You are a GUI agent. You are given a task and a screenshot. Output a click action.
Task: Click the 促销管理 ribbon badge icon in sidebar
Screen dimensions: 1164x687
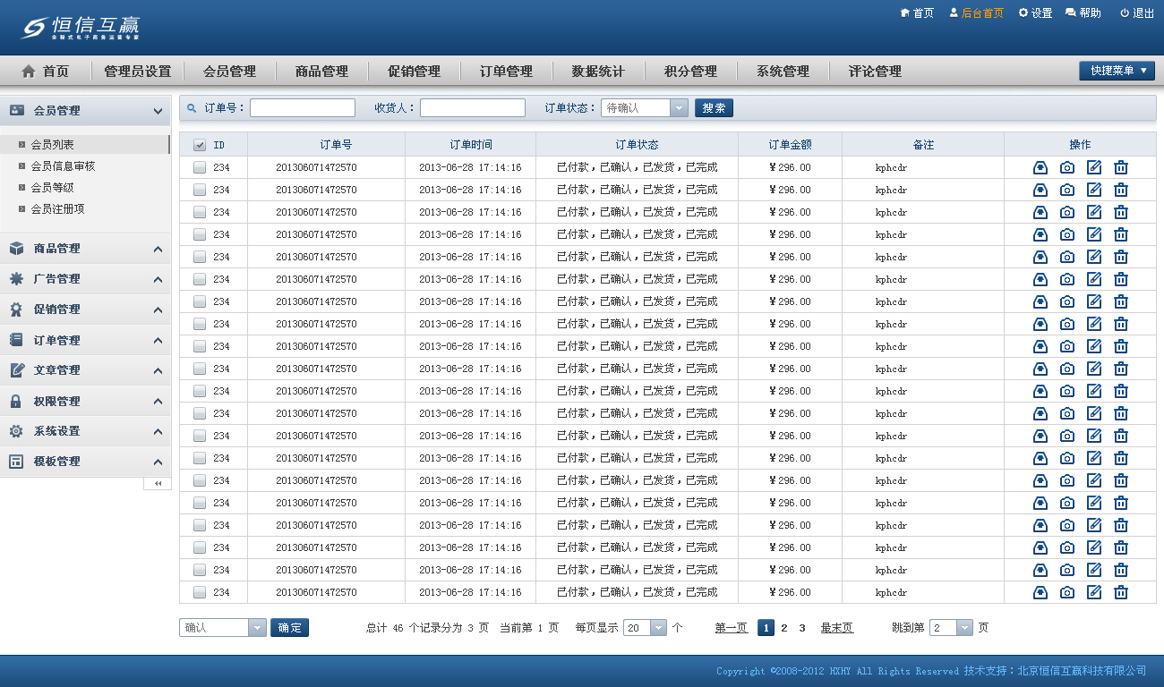16,310
